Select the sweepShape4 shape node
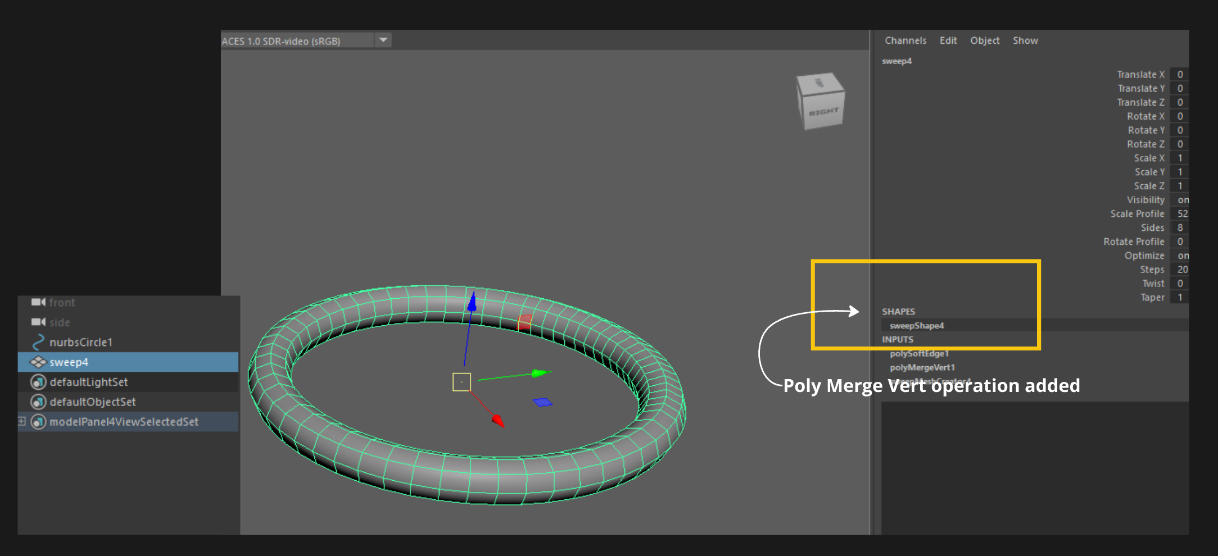The width and height of the screenshot is (1218, 556). click(x=917, y=326)
